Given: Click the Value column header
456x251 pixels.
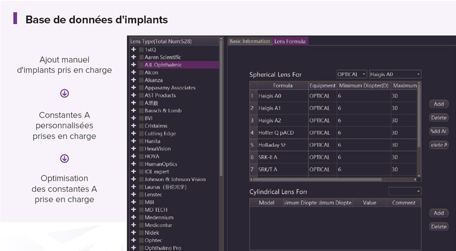Looking at the screenshot, I should [369, 203].
